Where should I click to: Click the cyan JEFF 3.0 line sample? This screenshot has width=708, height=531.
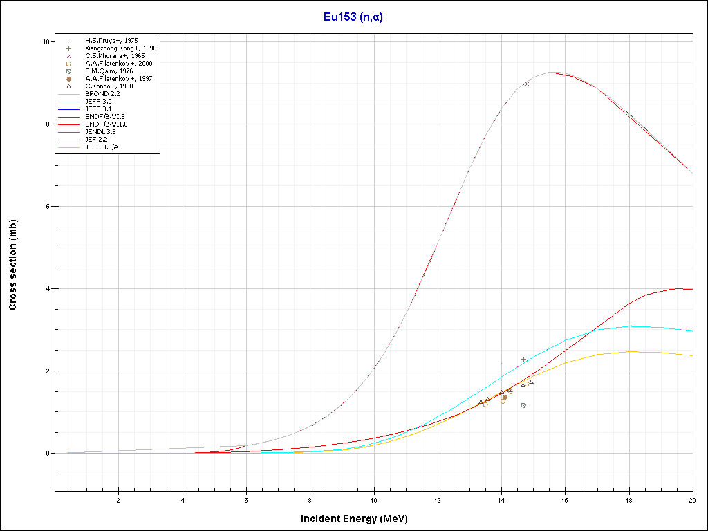tap(69, 102)
